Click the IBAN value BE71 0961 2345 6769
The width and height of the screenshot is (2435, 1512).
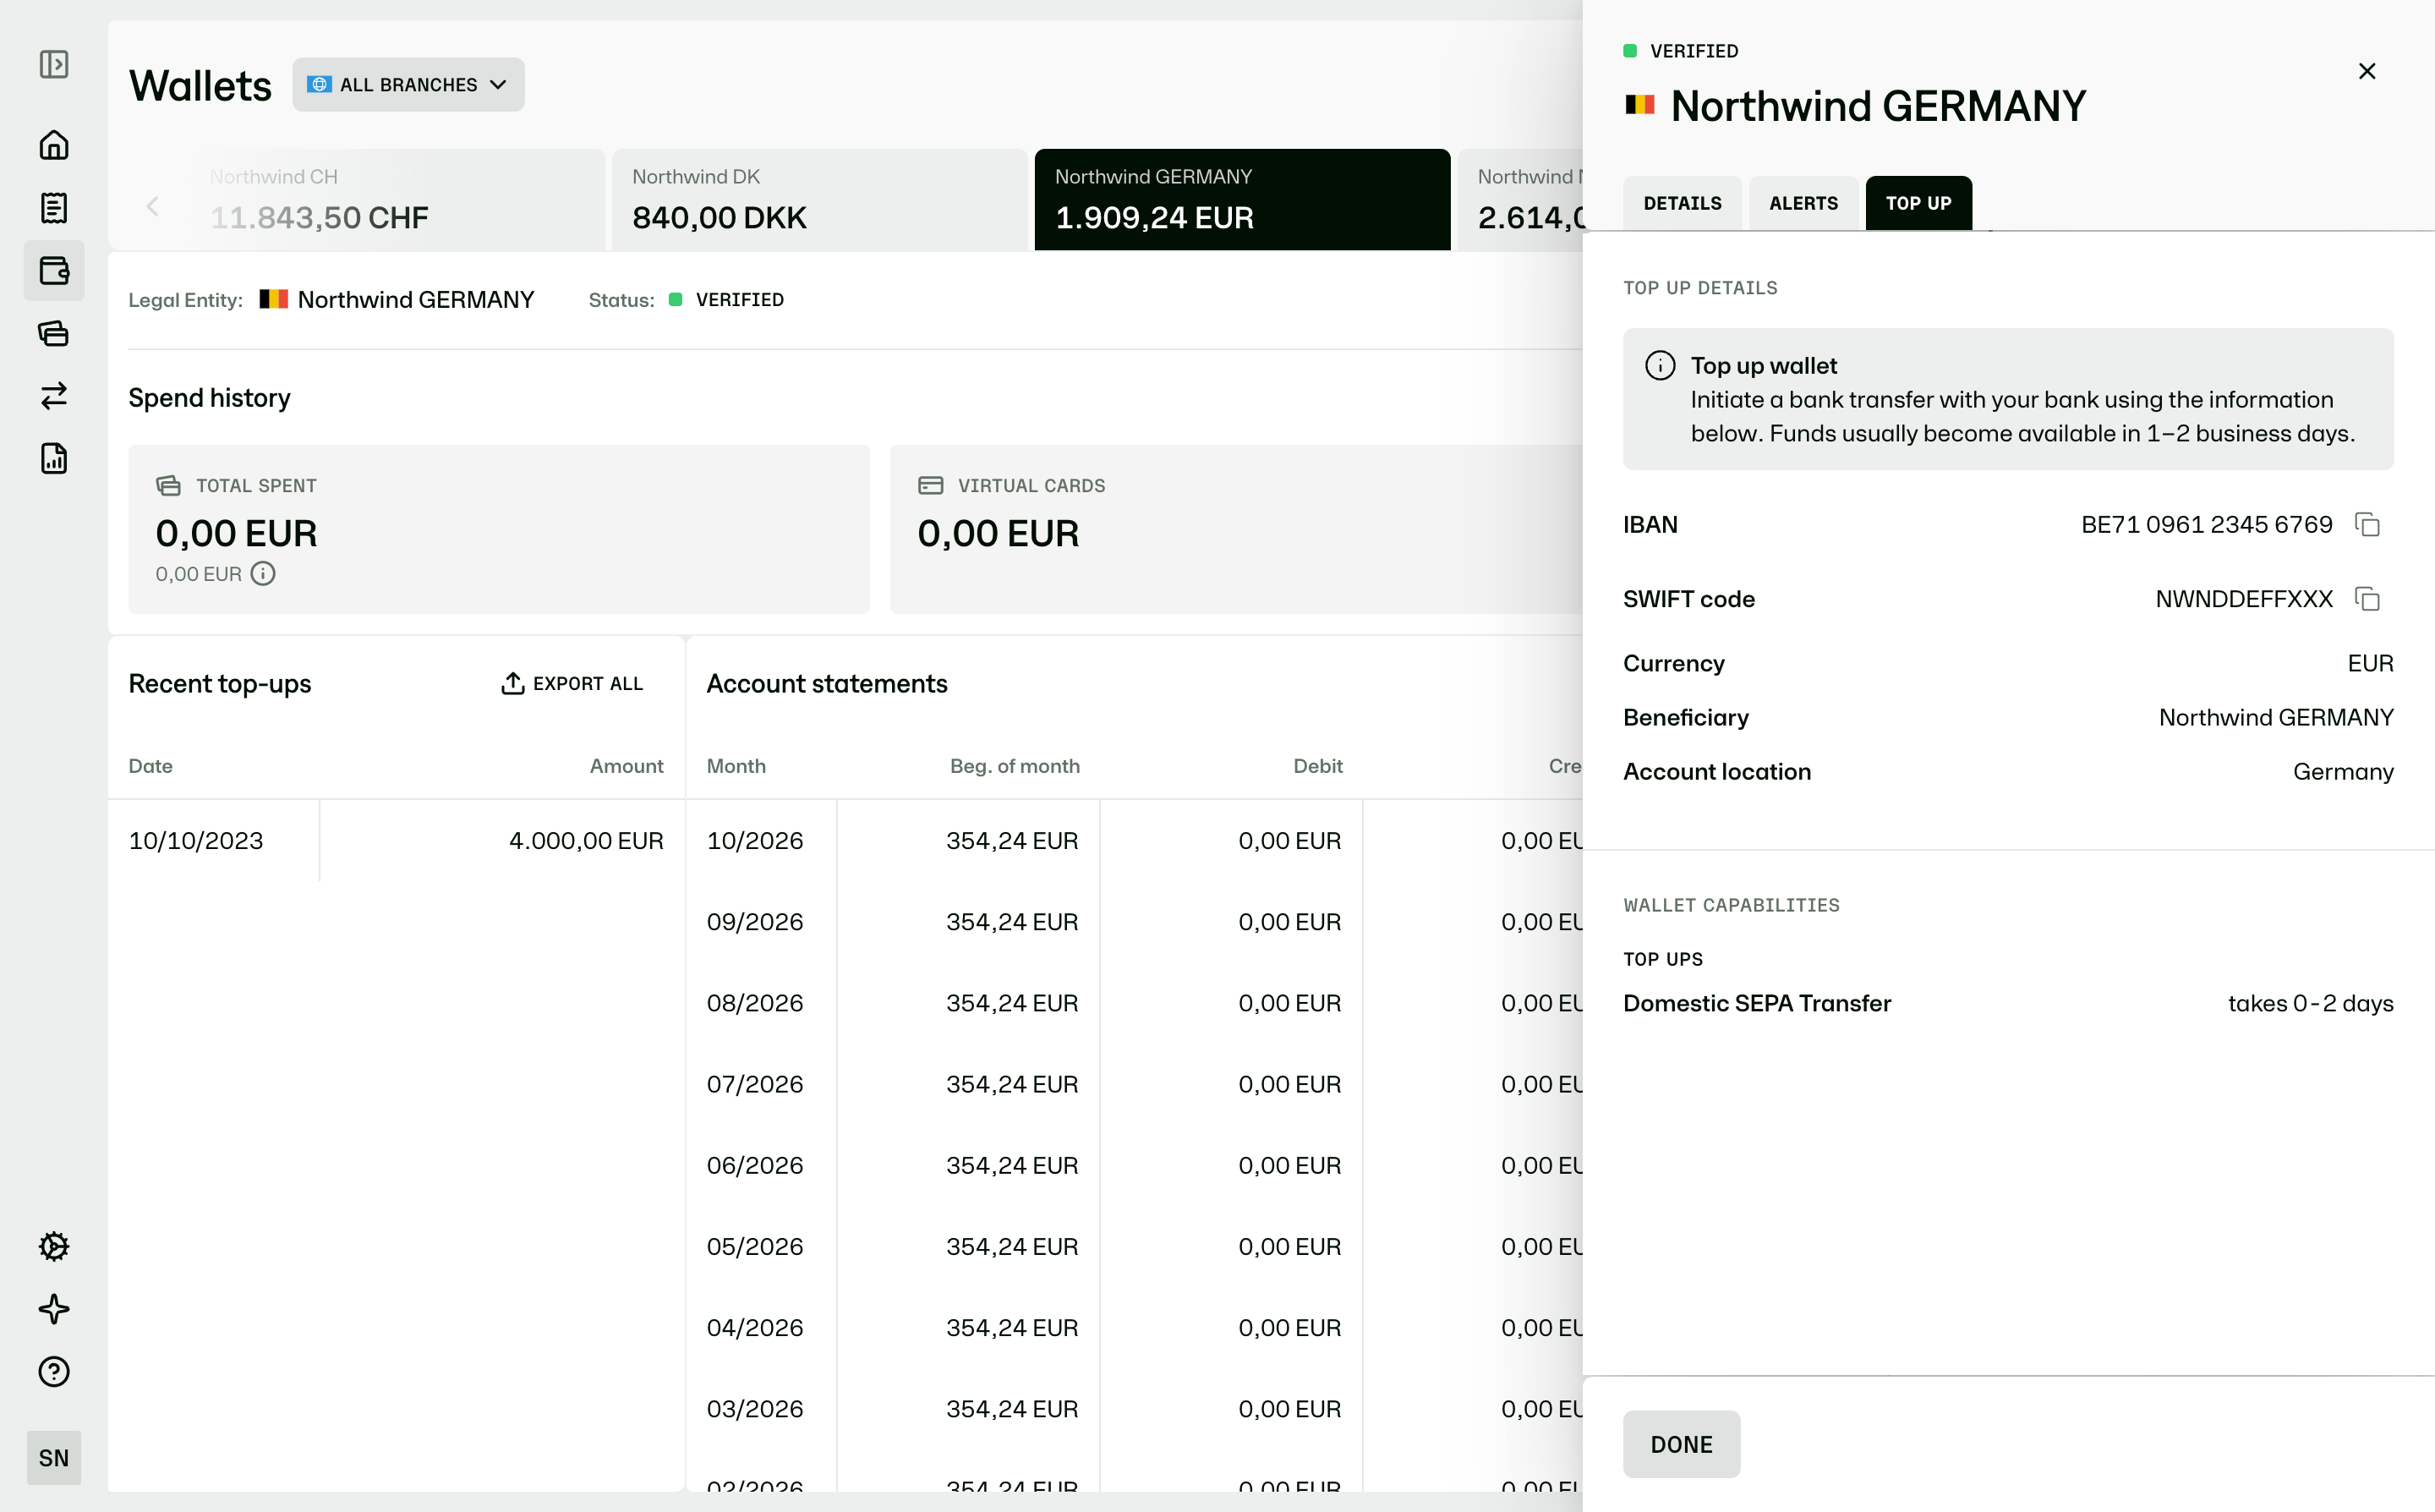2206,525
